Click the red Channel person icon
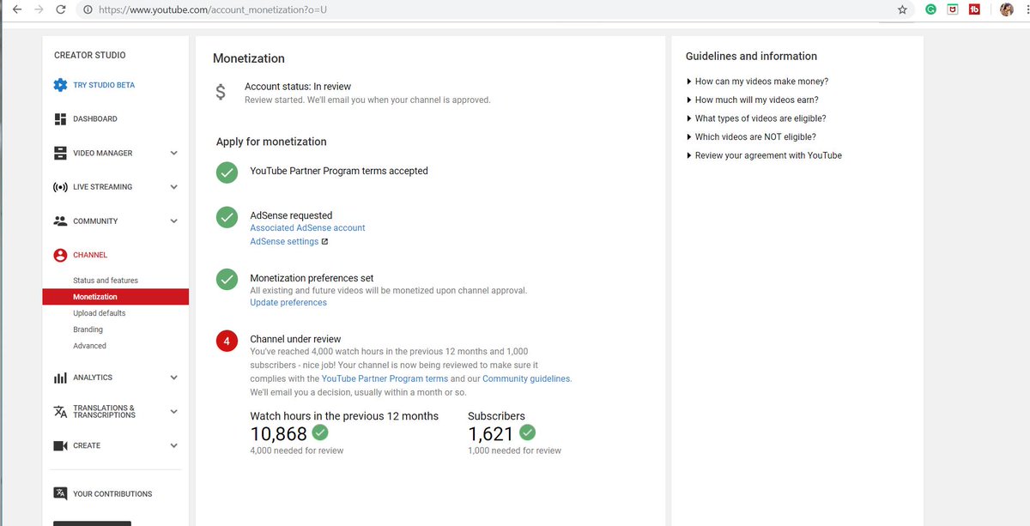 (x=60, y=255)
